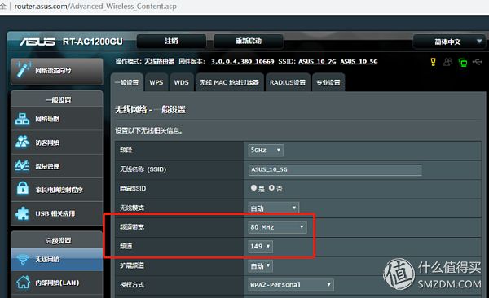The width and height of the screenshot is (489, 298).
Task: Open the Traffic Manager graph icon
Action: pos(22,165)
